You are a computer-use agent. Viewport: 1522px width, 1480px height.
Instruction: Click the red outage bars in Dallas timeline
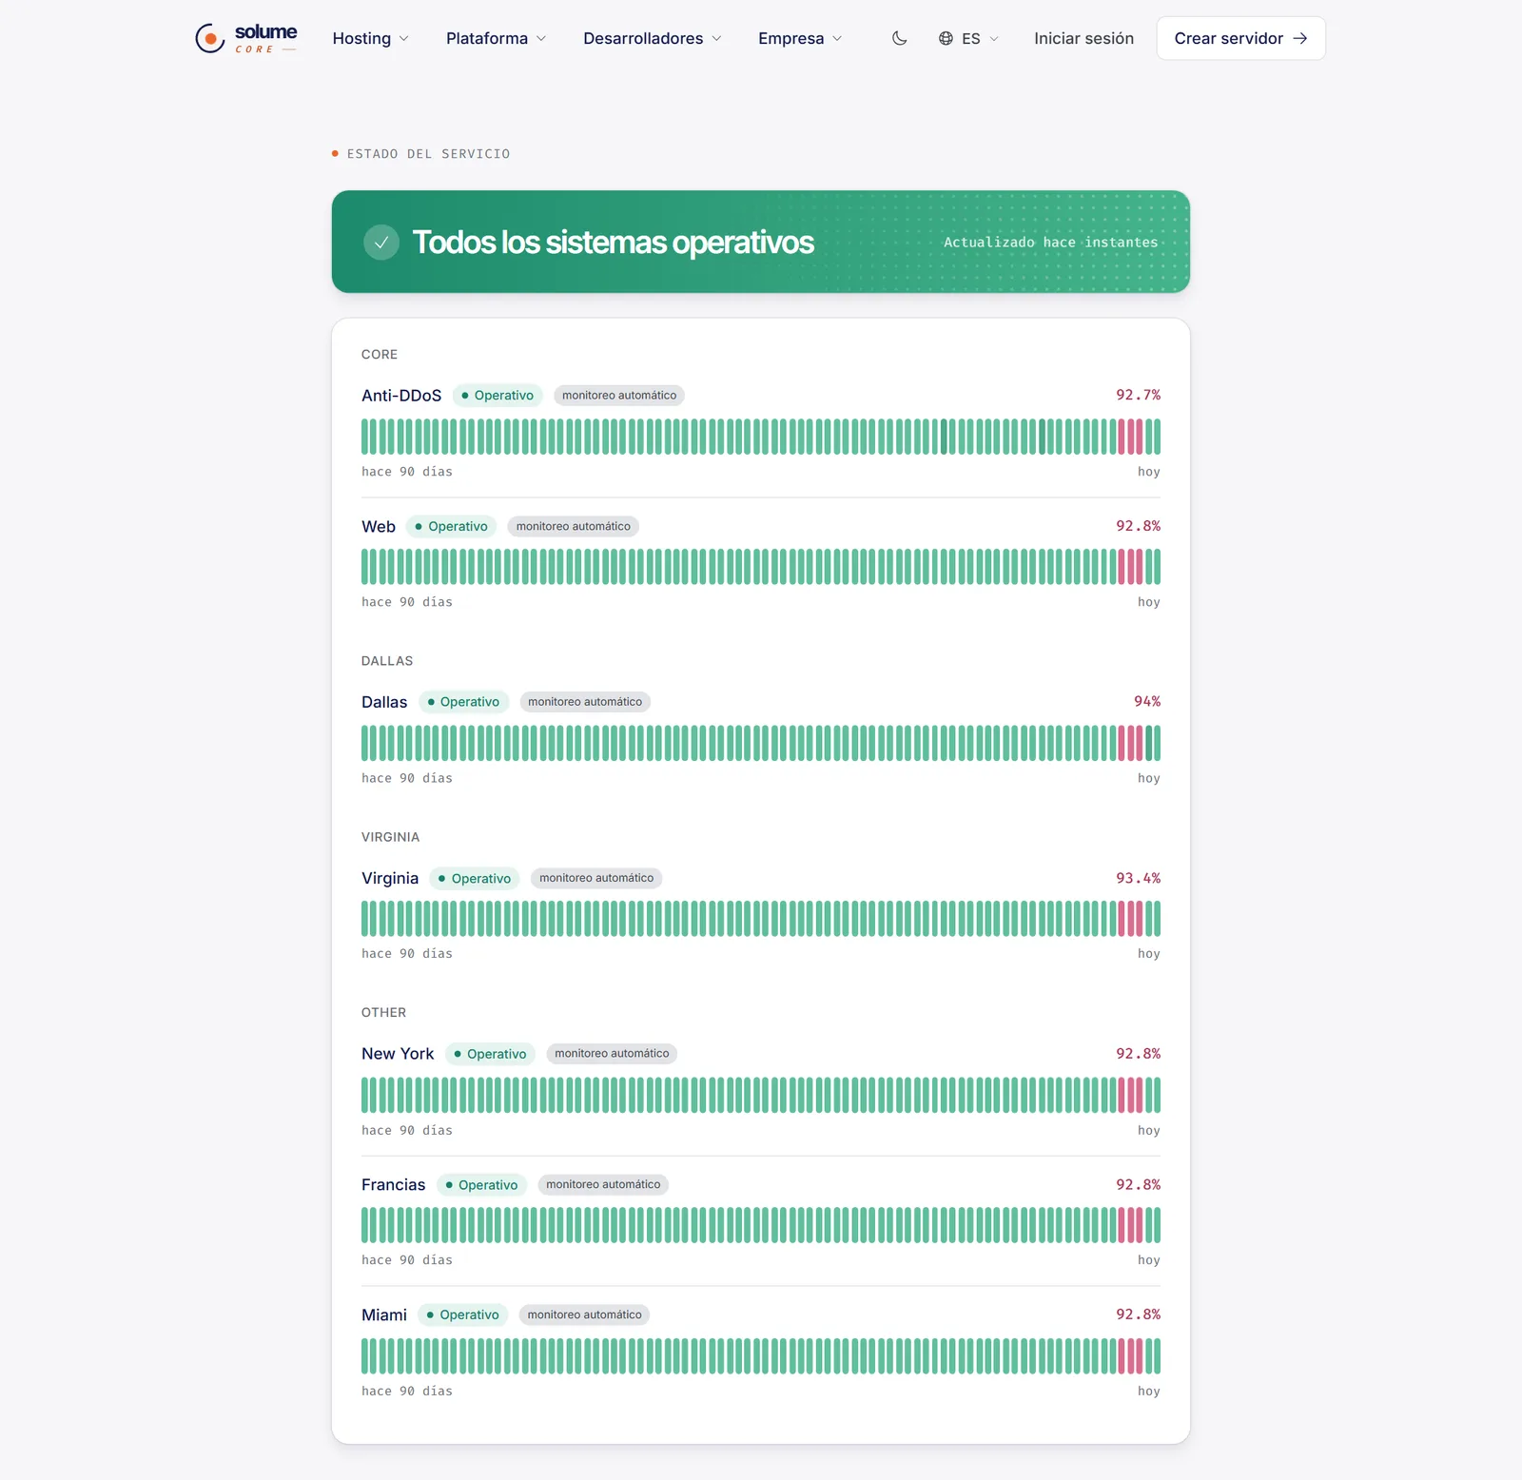(x=1130, y=743)
